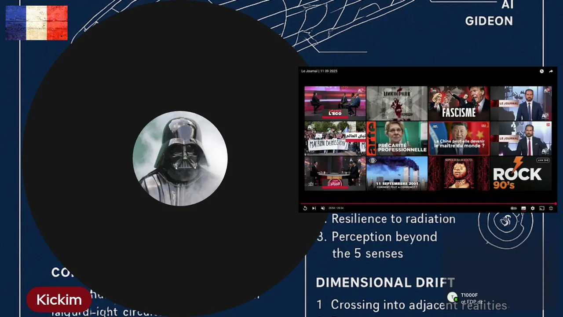Seek on the red progress bar

coord(428,203)
